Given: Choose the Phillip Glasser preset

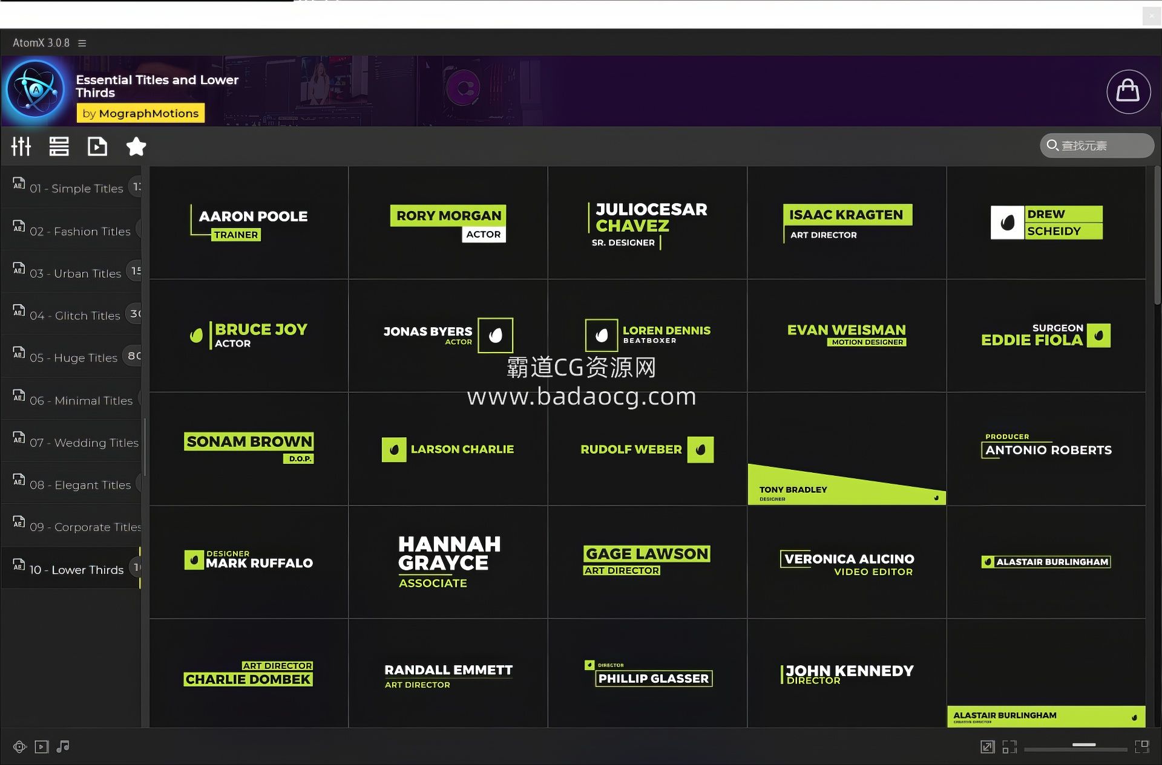Looking at the screenshot, I should click(647, 673).
